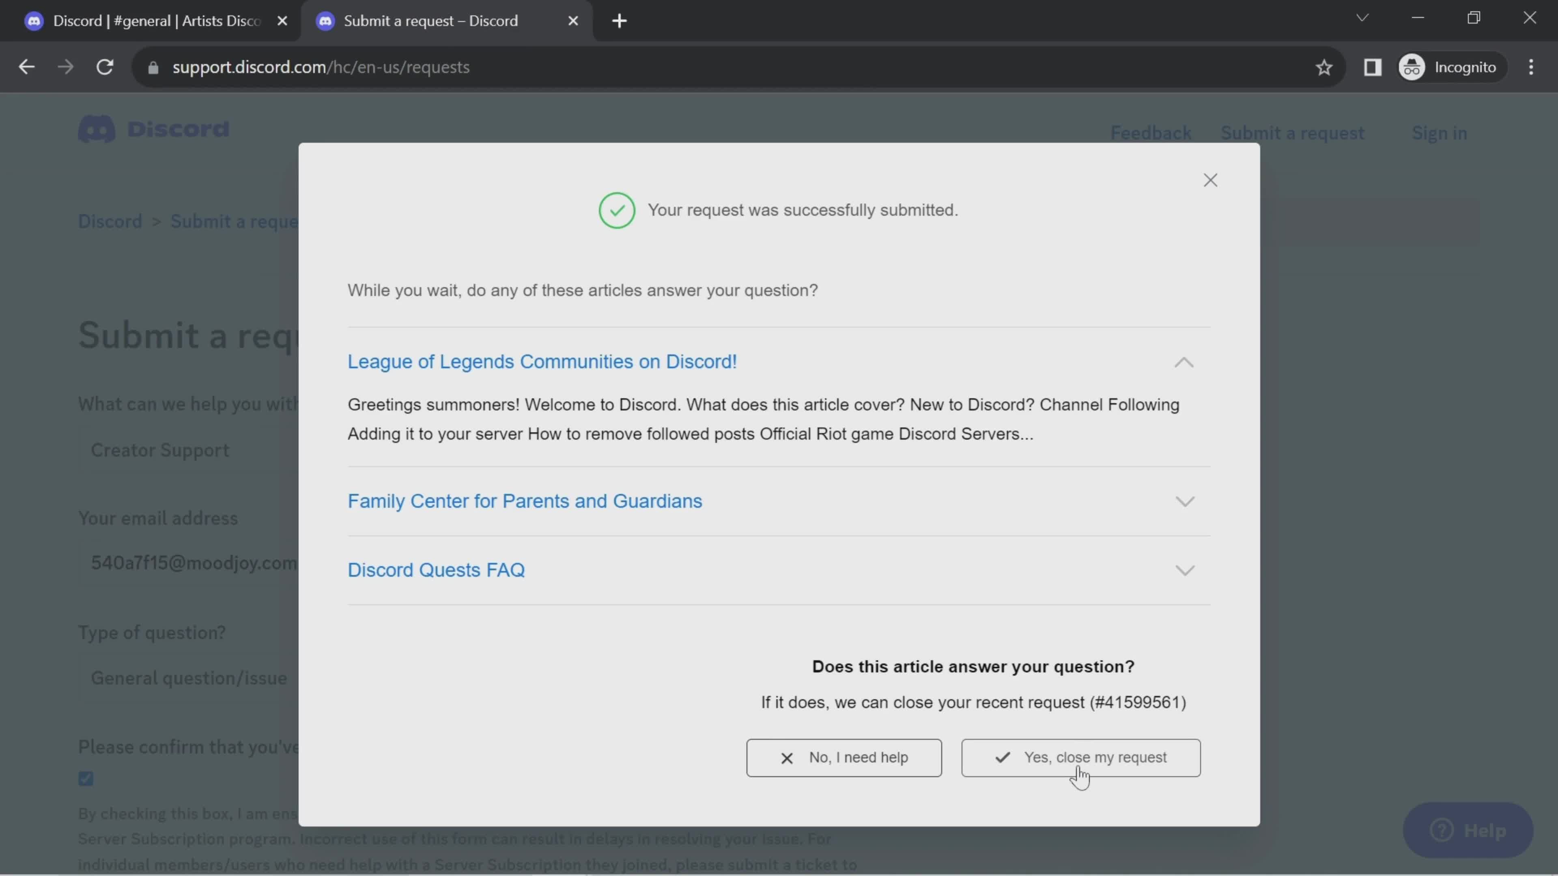1558x876 pixels.
Task: Click the Sign in link
Action: [x=1442, y=133]
